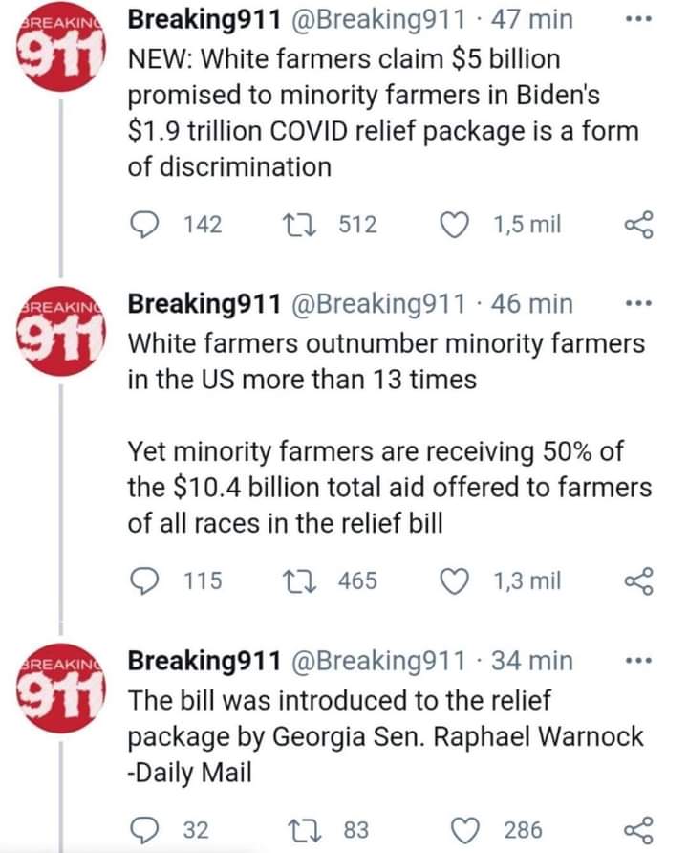This screenshot has height=853, width=688.
Task: Share the first Breaking911 tweet
Action: [x=636, y=225]
